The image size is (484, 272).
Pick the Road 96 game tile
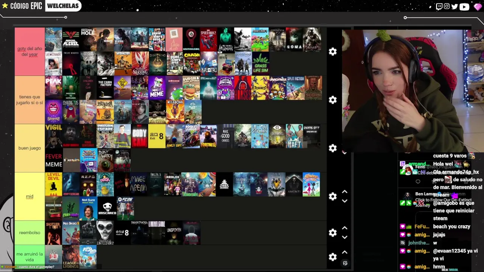(123, 88)
